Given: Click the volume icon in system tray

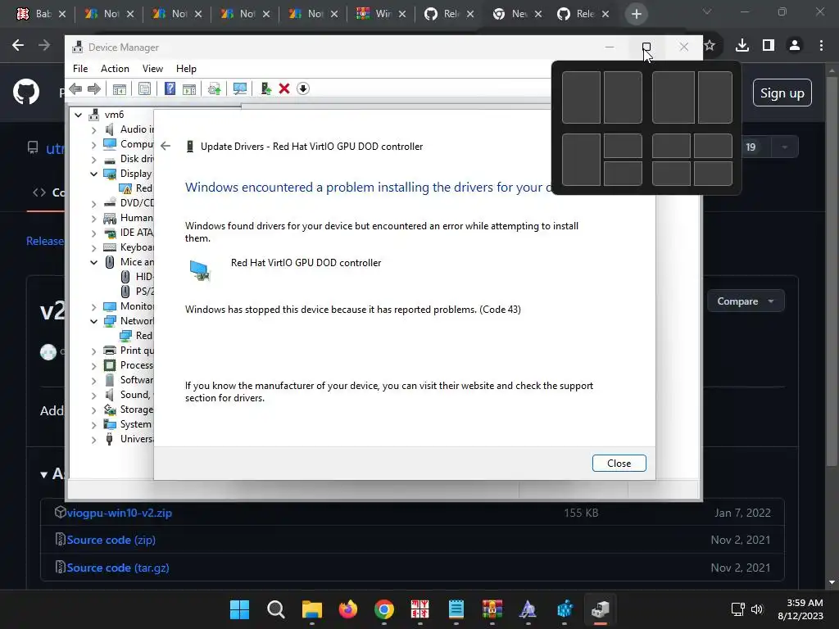Looking at the screenshot, I should pyautogui.click(x=756, y=609).
